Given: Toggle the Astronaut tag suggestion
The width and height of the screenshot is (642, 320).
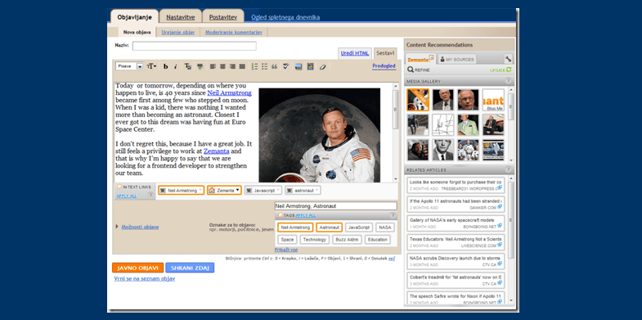Looking at the screenshot, I should pos(330,228).
